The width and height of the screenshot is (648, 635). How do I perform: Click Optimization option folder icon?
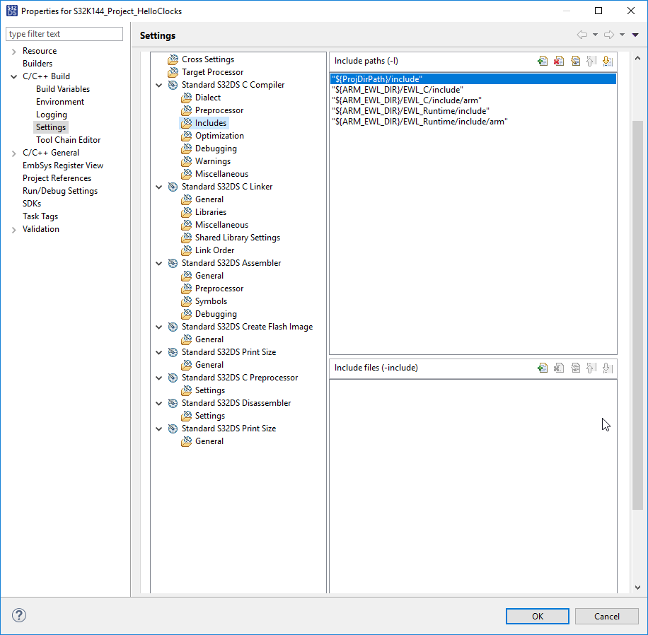186,136
